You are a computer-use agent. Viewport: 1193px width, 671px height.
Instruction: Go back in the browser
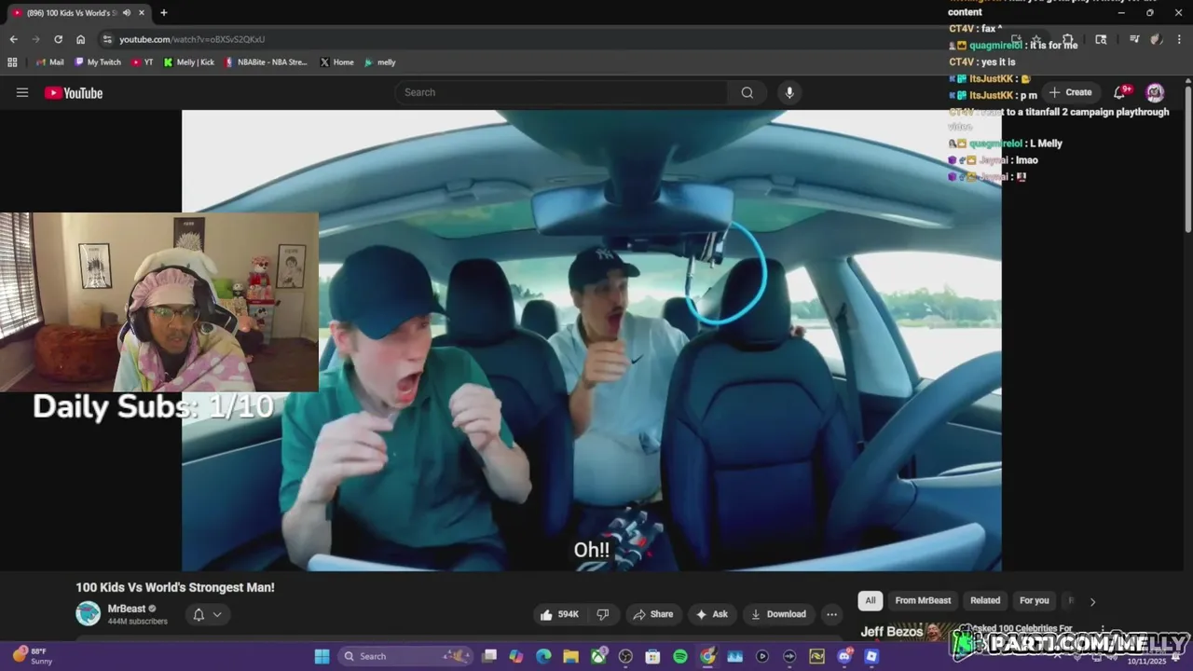point(13,39)
